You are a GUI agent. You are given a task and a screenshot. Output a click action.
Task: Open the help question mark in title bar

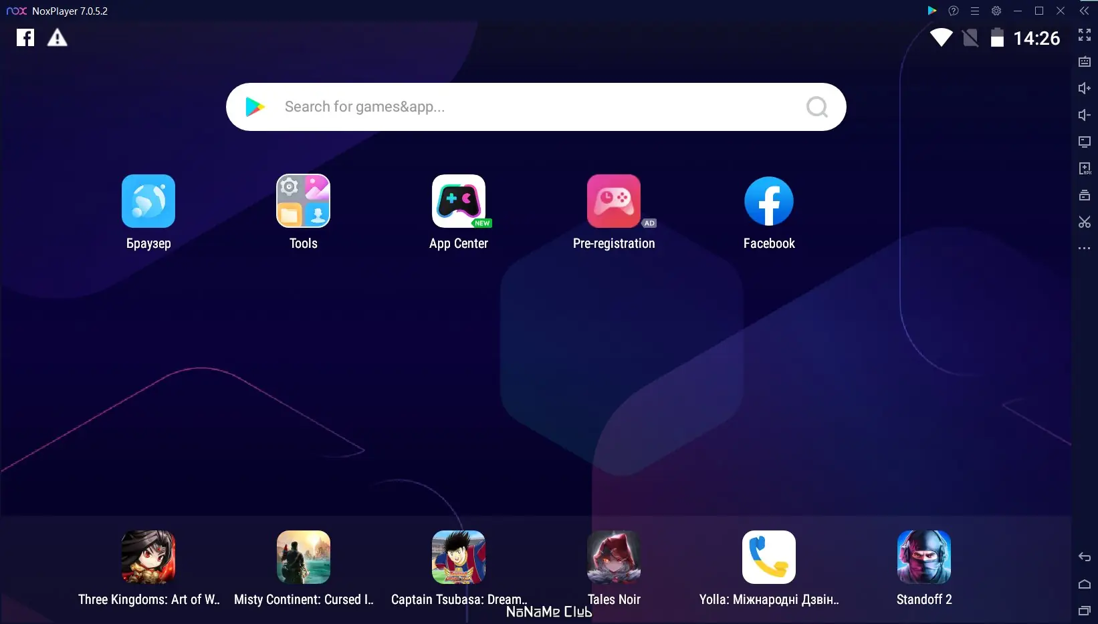tap(954, 11)
